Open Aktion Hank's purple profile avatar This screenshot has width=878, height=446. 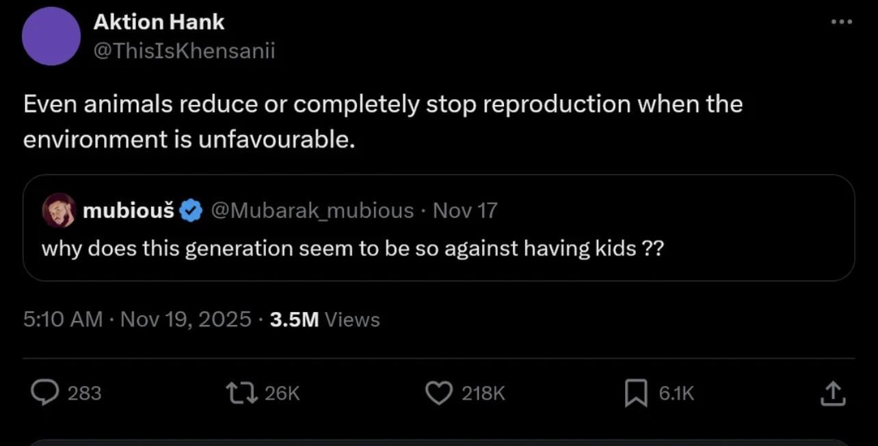51,36
